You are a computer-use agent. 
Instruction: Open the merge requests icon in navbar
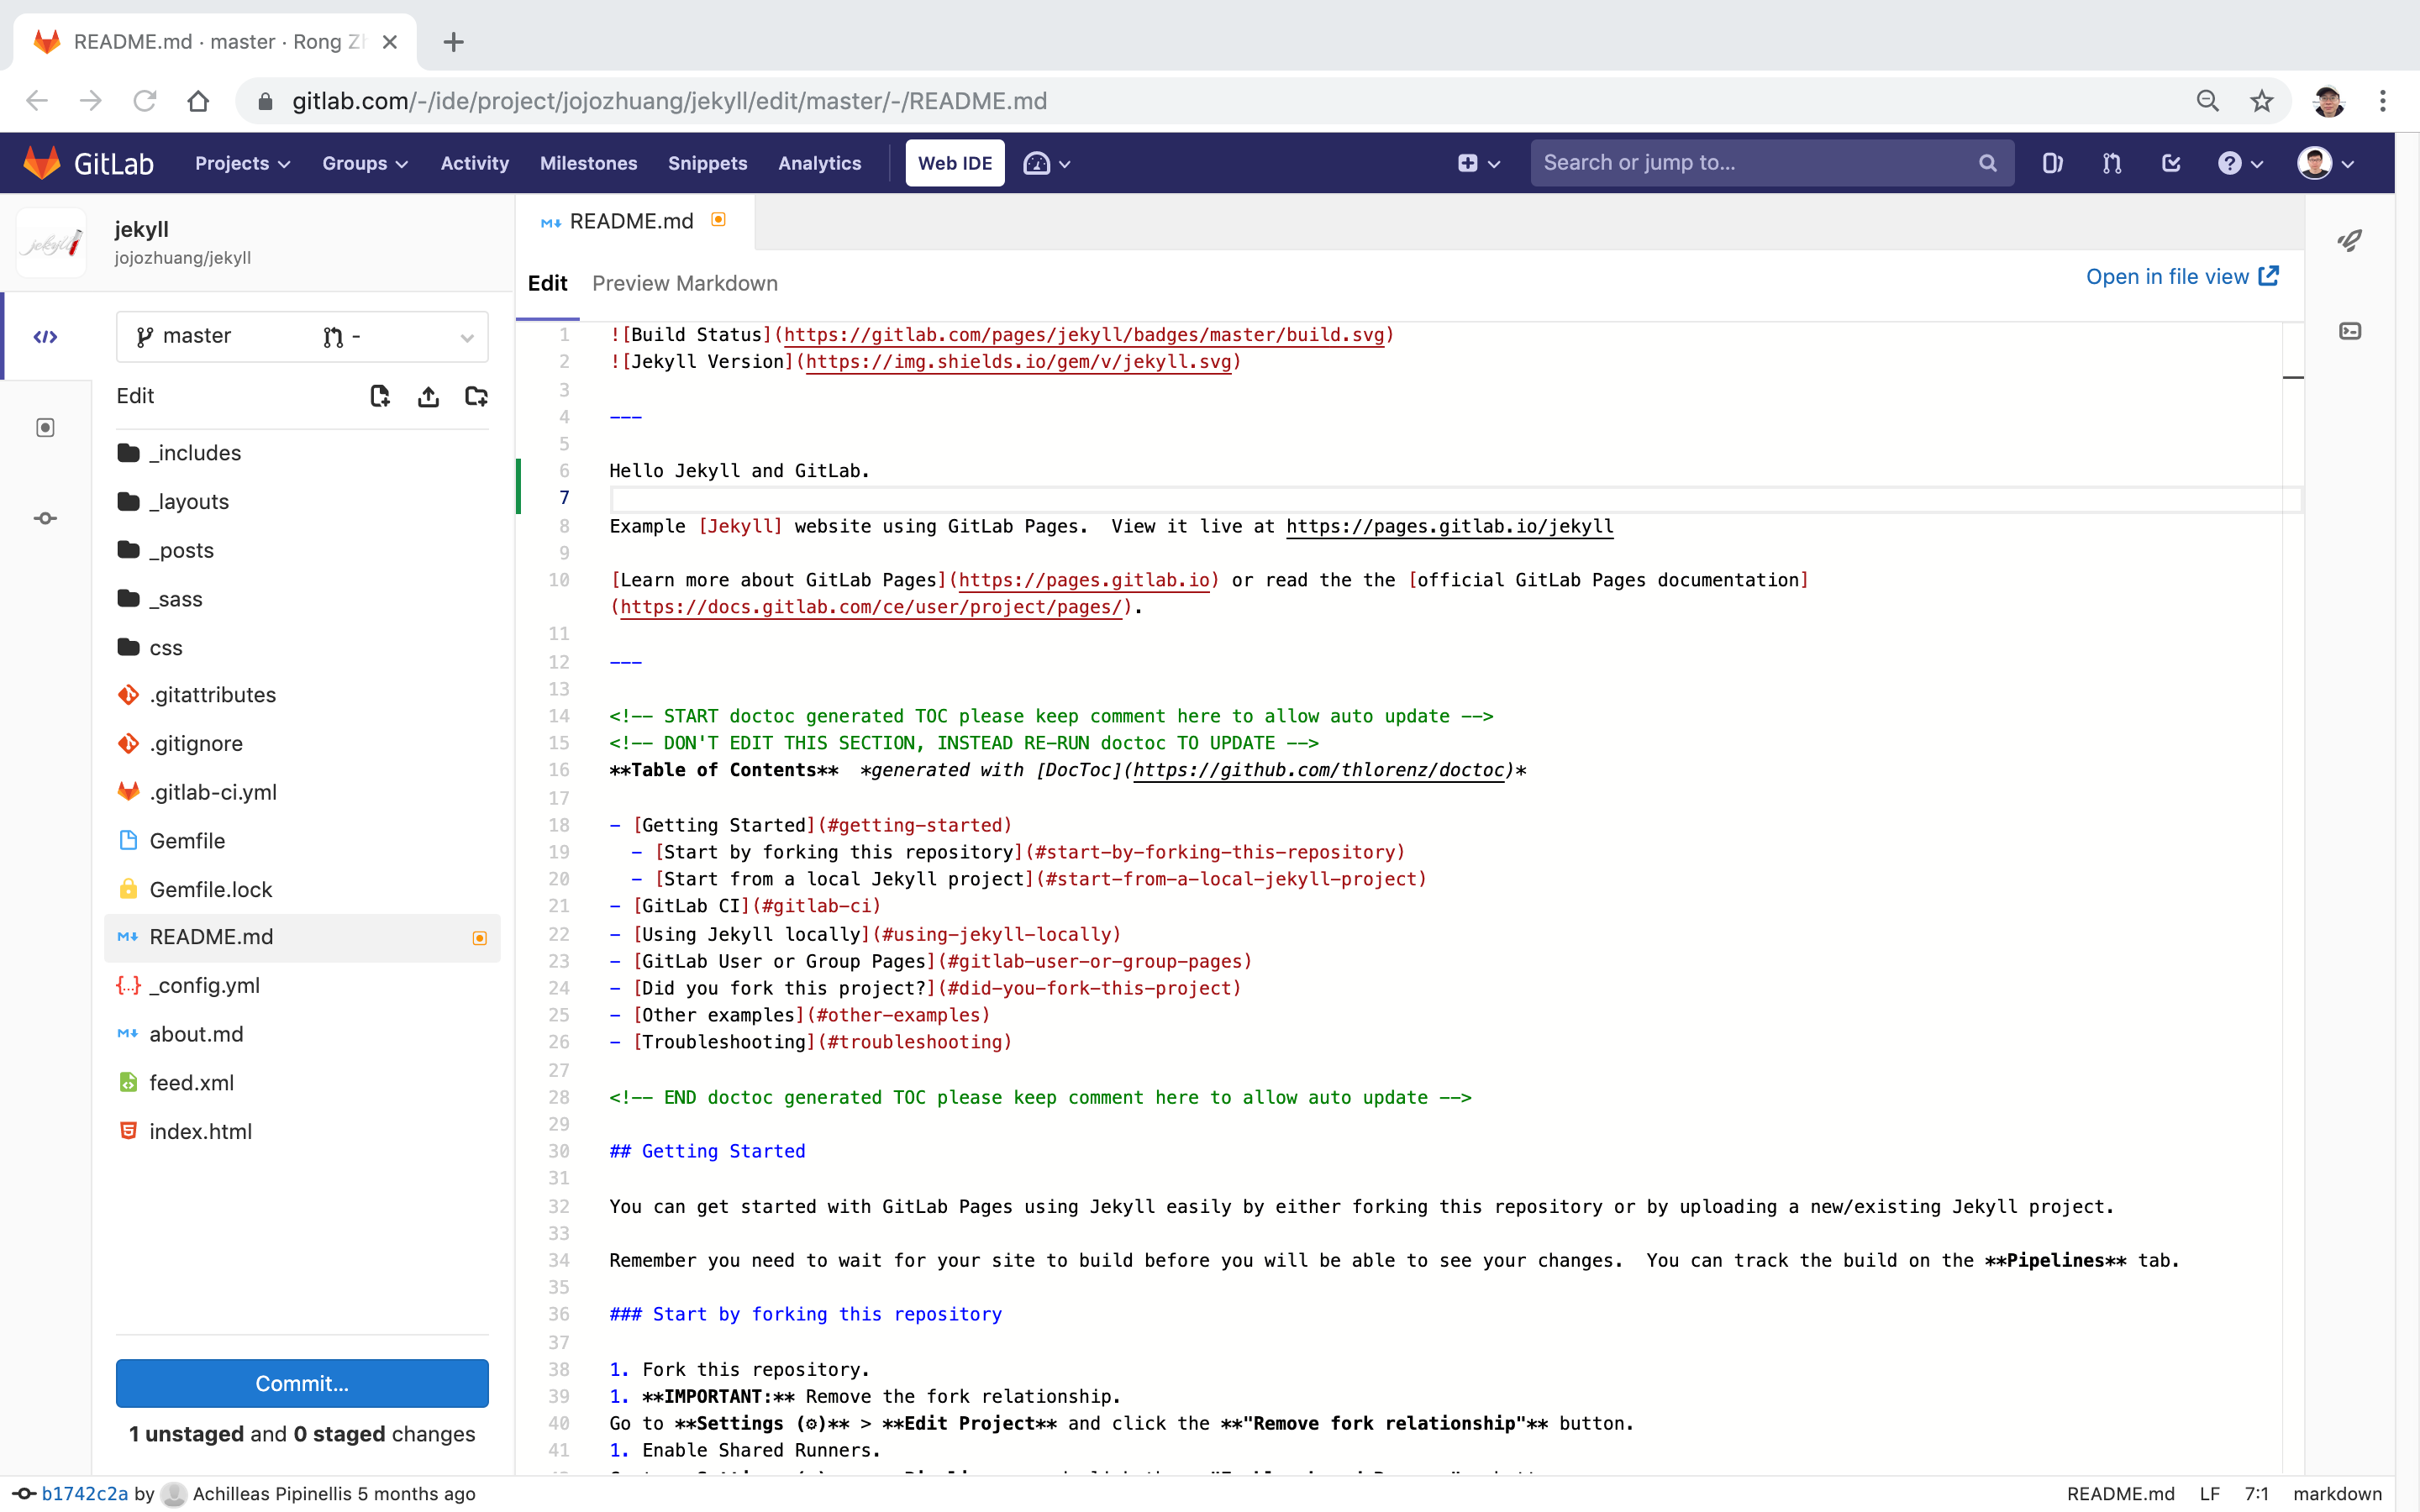[x=2111, y=163]
